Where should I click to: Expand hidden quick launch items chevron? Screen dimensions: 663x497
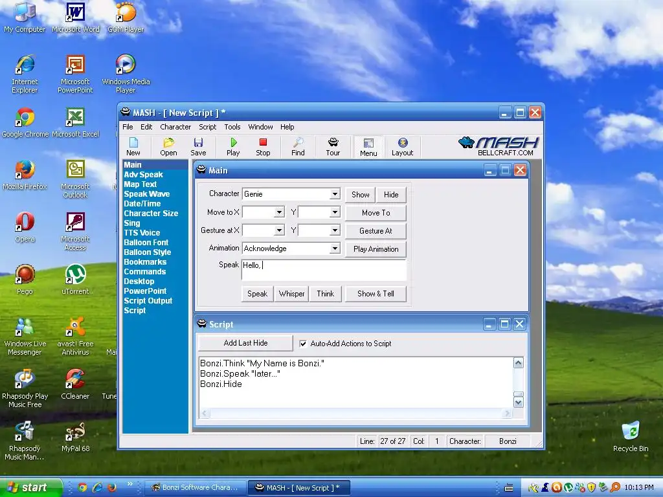[x=129, y=484]
